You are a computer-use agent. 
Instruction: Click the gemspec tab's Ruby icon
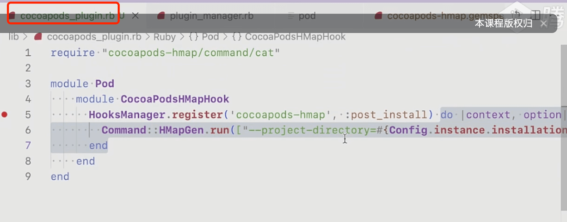click(x=378, y=16)
